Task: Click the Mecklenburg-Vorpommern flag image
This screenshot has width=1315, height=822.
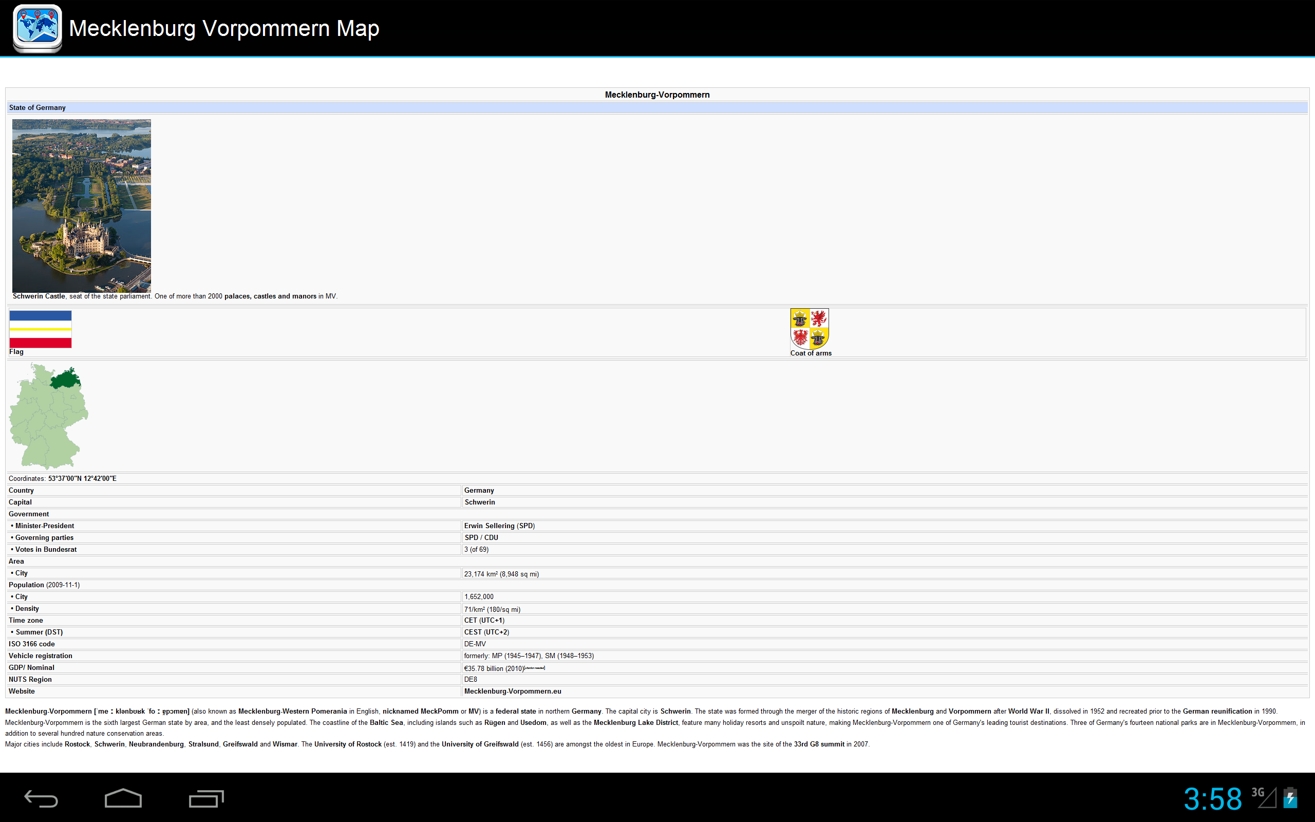Action: click(x=40, y=329)
